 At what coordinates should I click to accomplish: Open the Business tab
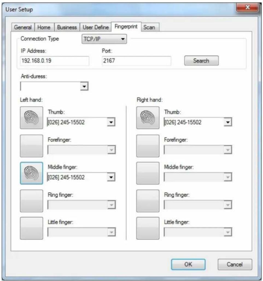click(x=67, y=27)
